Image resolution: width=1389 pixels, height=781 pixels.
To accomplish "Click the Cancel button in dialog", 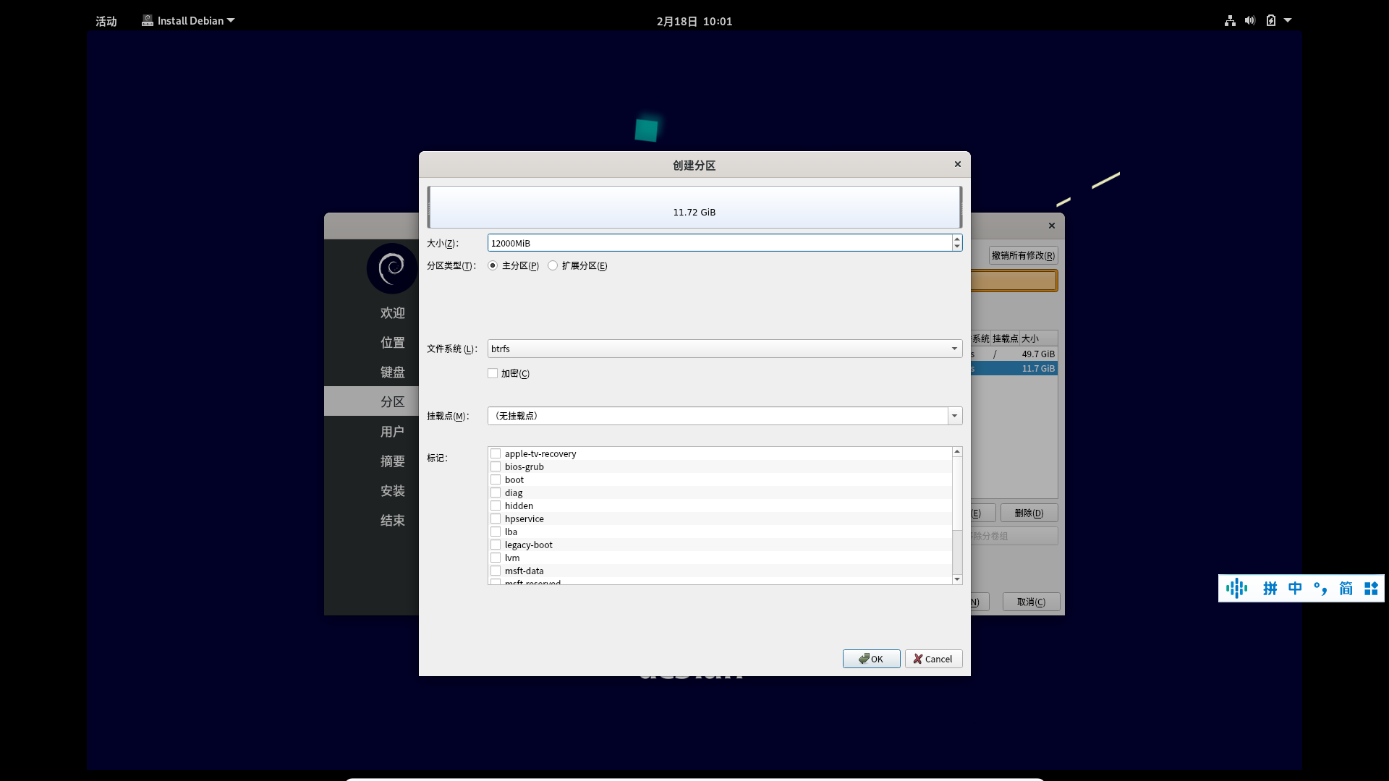I will [933, 659].
